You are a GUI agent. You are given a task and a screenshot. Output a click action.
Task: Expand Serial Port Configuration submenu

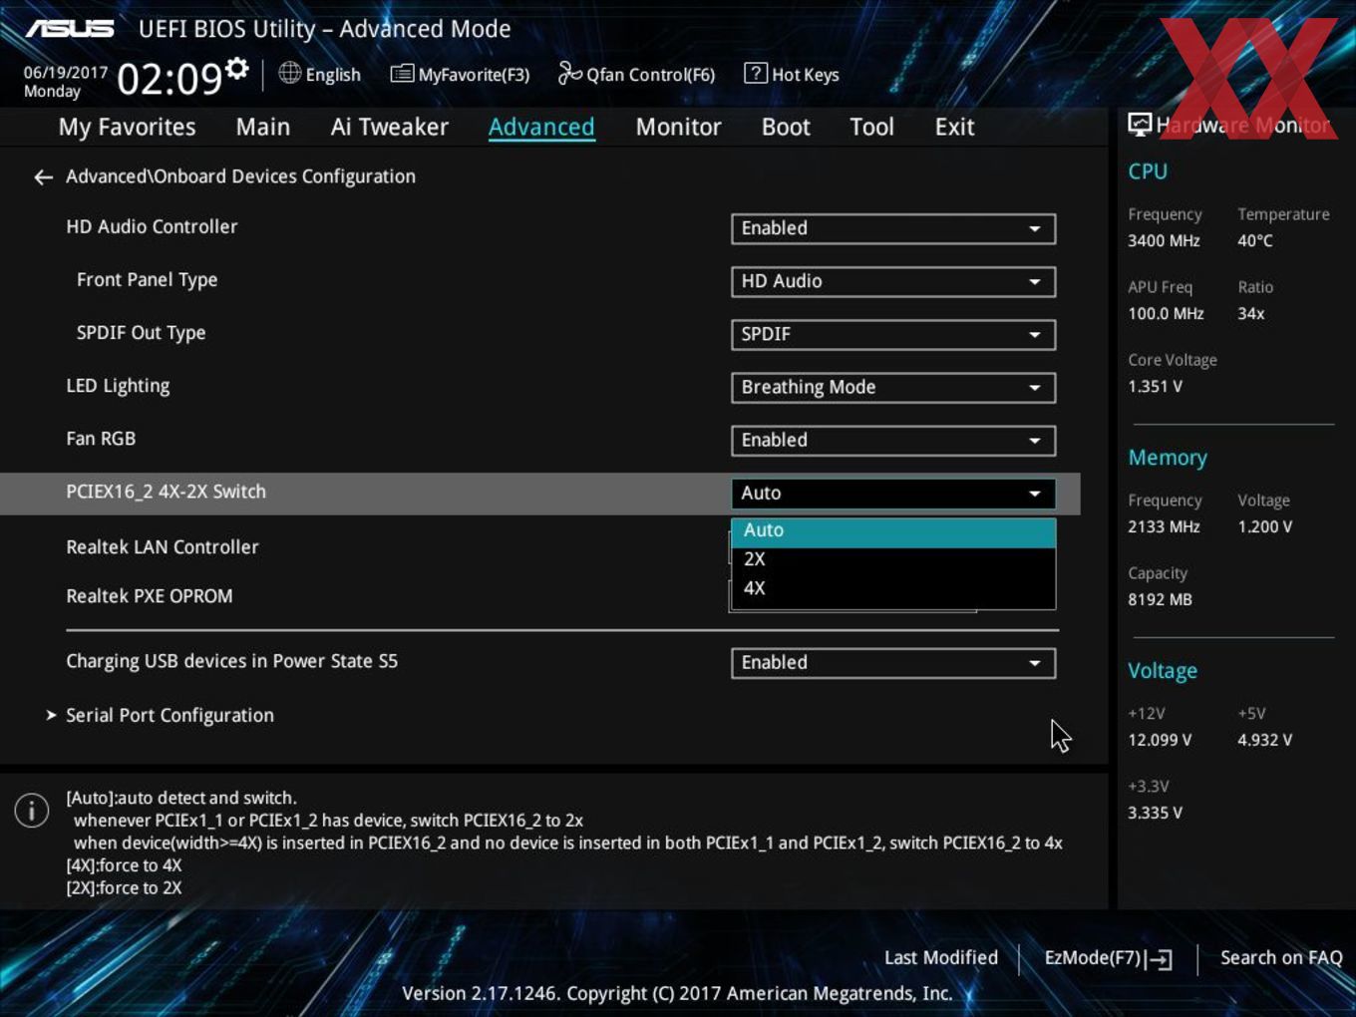click(169, 716)
